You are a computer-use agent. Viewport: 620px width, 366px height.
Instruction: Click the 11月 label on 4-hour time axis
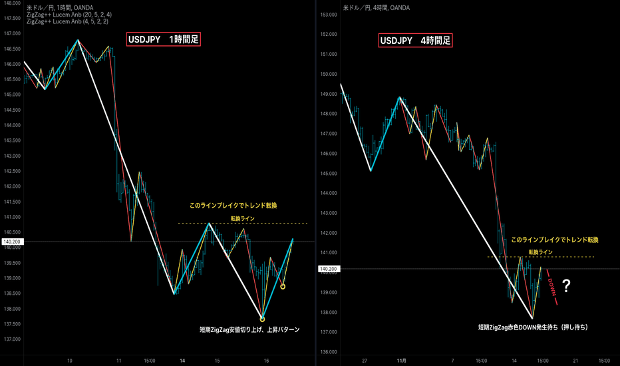[401, 361]
